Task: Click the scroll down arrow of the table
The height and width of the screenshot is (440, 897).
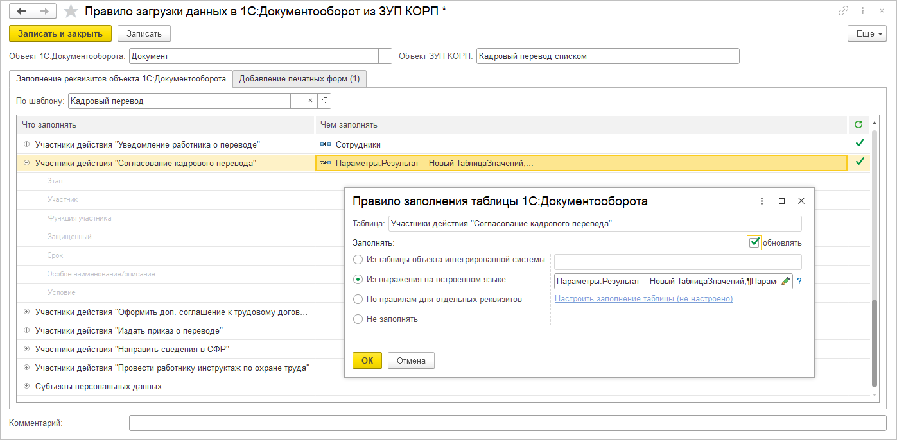Action: (874, 396)
